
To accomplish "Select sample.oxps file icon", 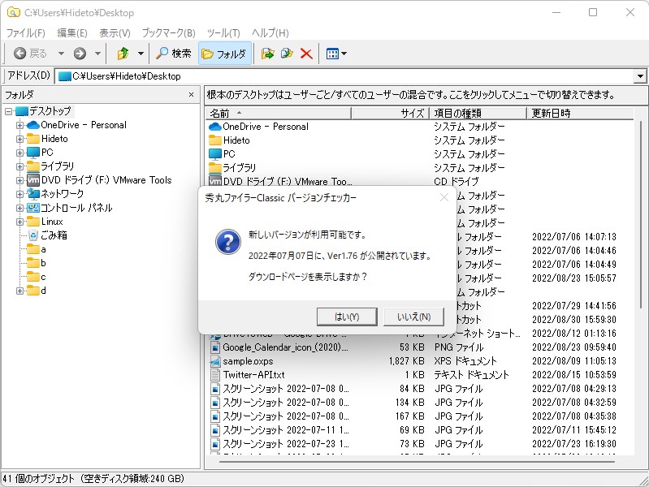I will pyautogui.click(x=214, y=361).
